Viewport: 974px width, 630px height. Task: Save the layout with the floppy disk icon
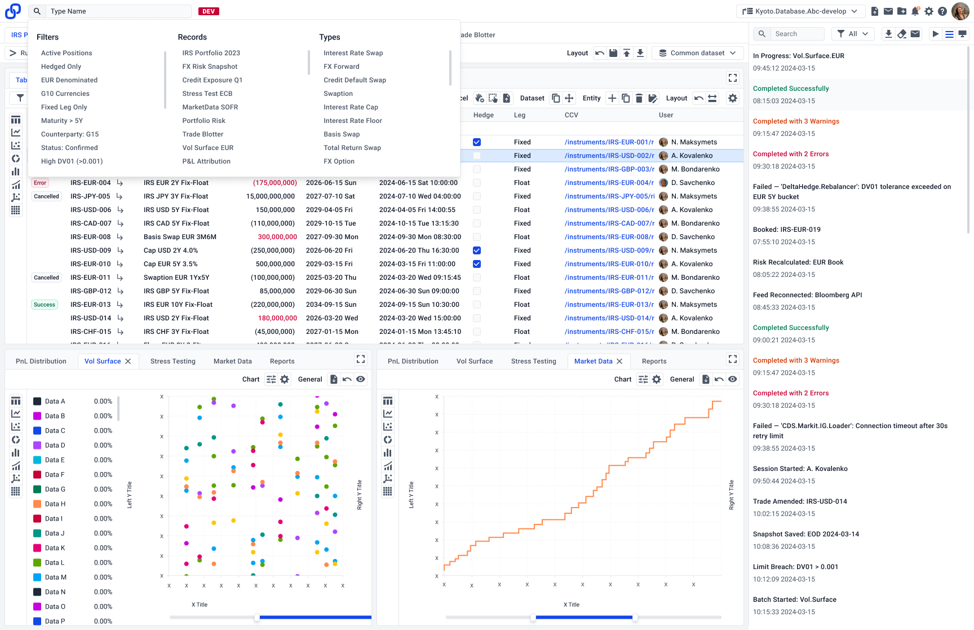pyautogui.click(x=613, y=53)
